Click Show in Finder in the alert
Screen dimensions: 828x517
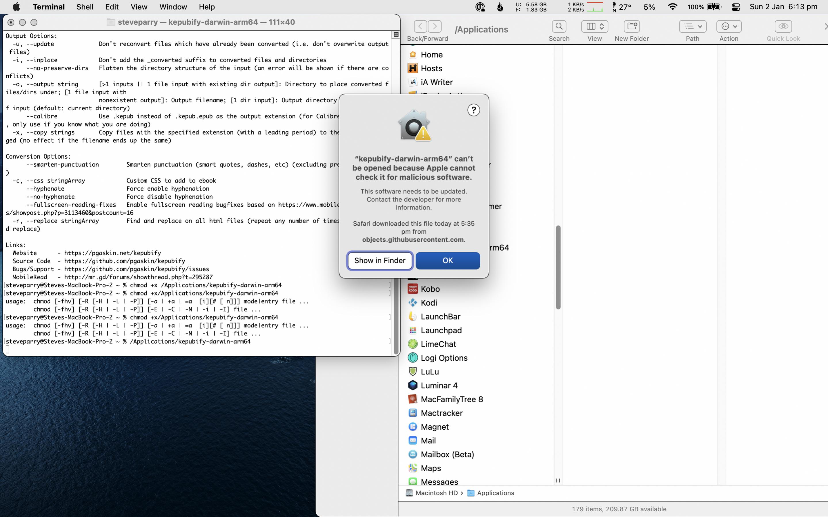click(380, 261)
